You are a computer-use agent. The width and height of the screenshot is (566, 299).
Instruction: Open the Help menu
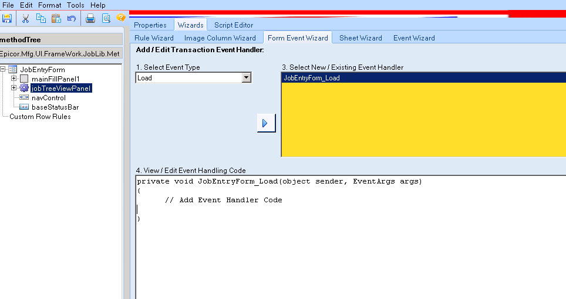pos(98,5)
